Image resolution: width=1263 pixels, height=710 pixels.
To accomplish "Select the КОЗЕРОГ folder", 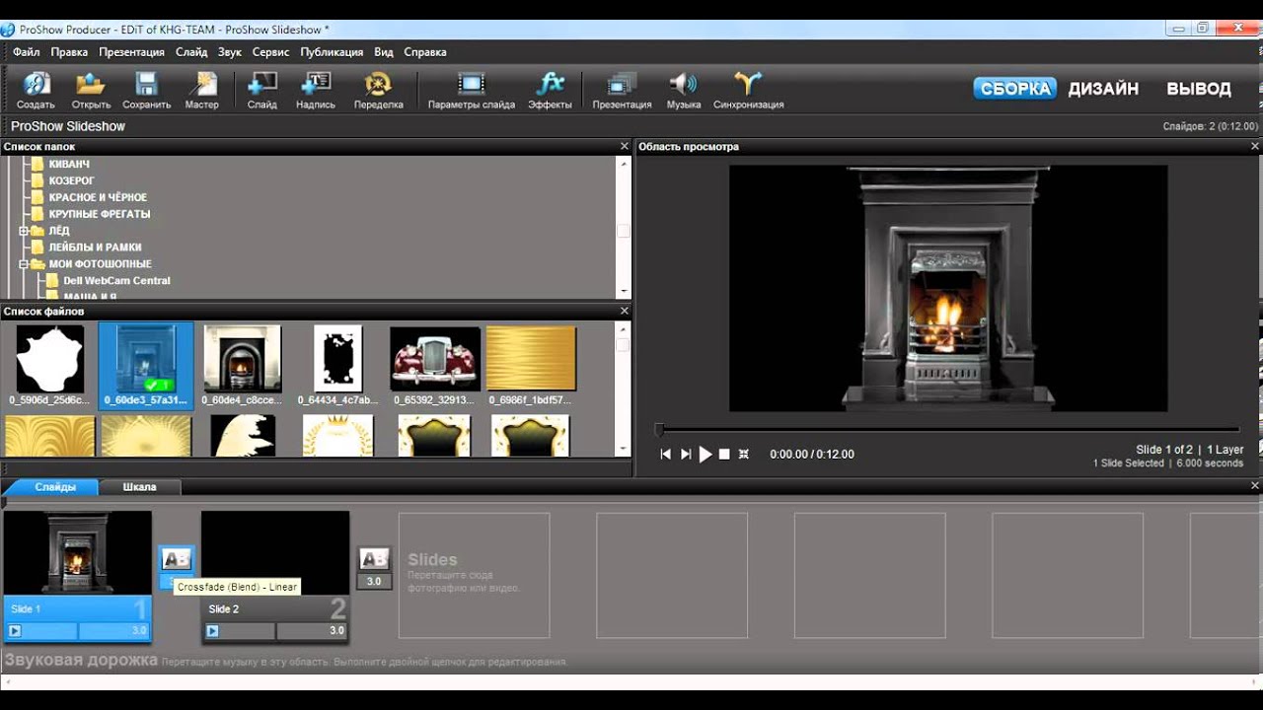I will tap(71, 180).
